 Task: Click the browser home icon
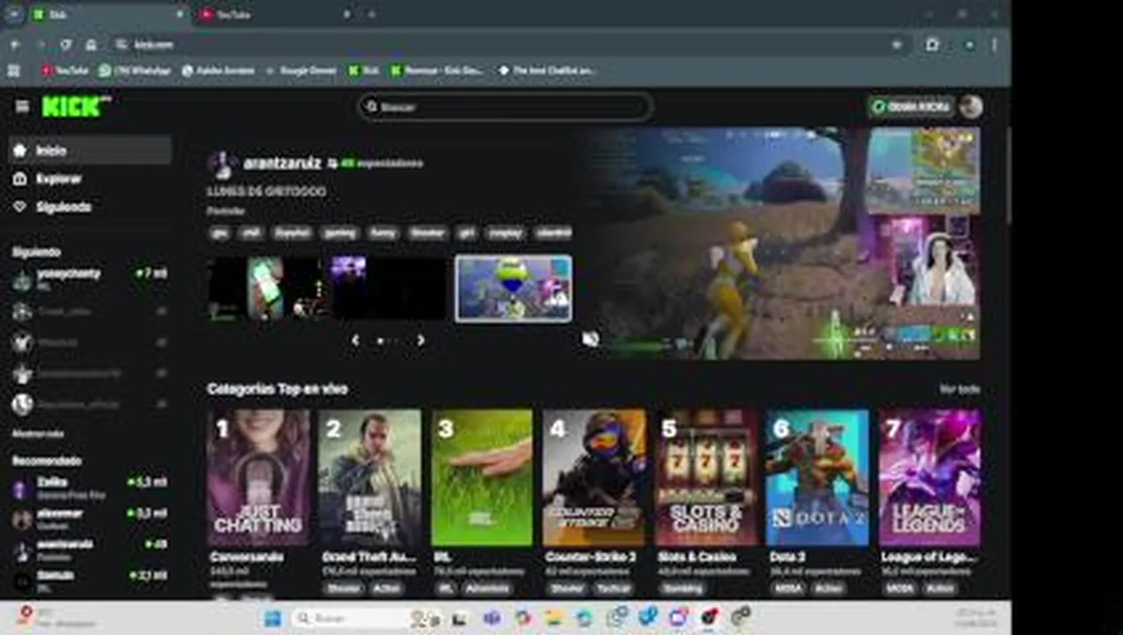click(91, 44)
